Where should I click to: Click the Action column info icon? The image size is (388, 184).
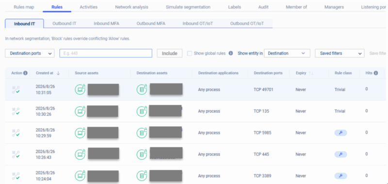tap(25, 73)
